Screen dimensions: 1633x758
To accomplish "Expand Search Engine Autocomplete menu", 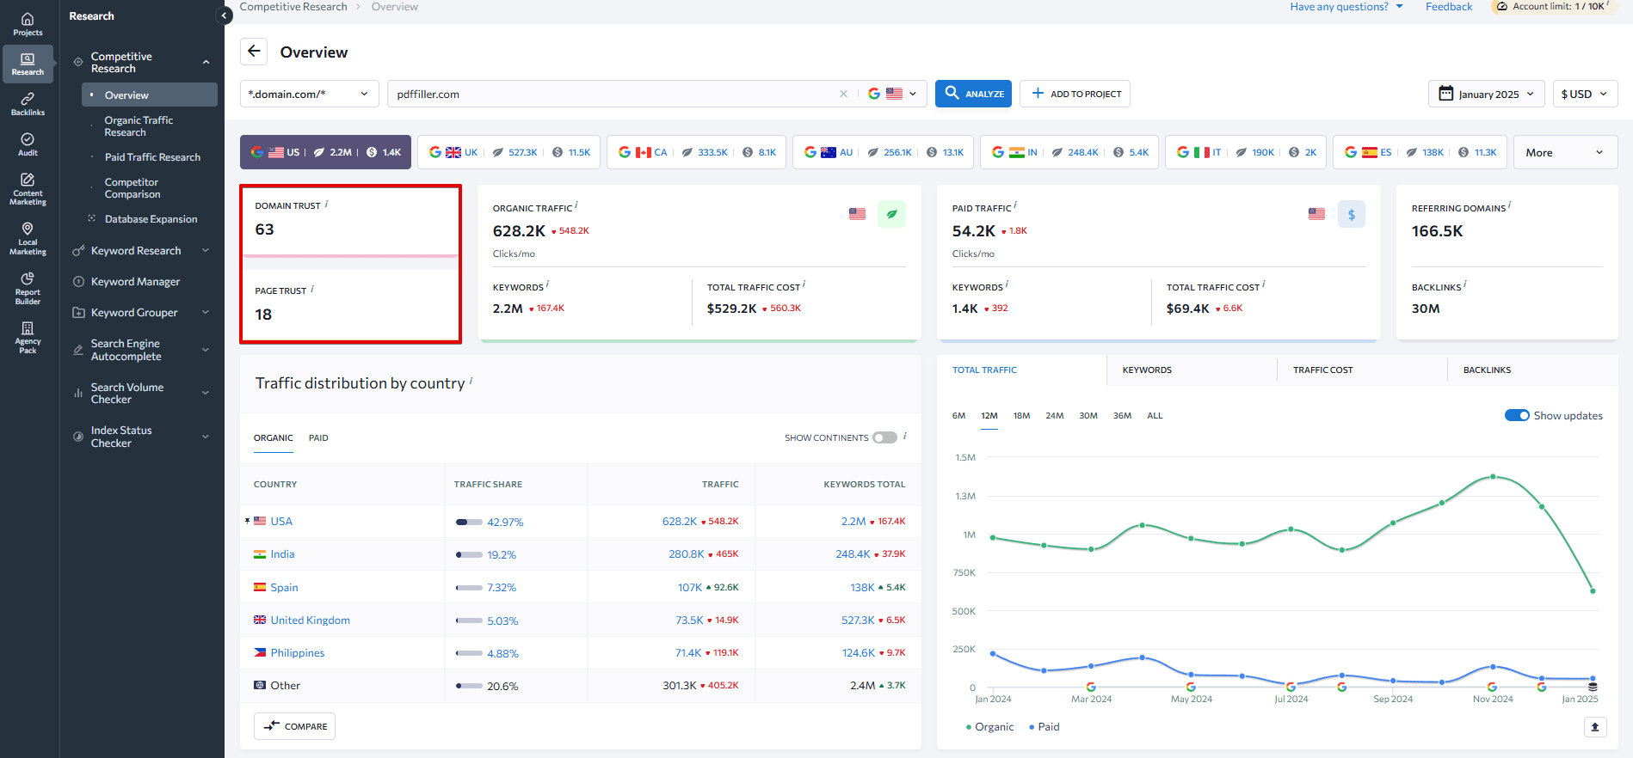I will (x=206, y=350).
